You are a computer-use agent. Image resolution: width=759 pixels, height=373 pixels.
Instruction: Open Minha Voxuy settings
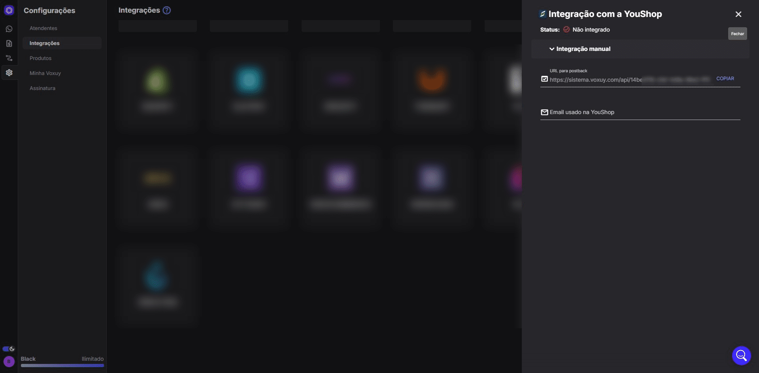coord(45,73)
